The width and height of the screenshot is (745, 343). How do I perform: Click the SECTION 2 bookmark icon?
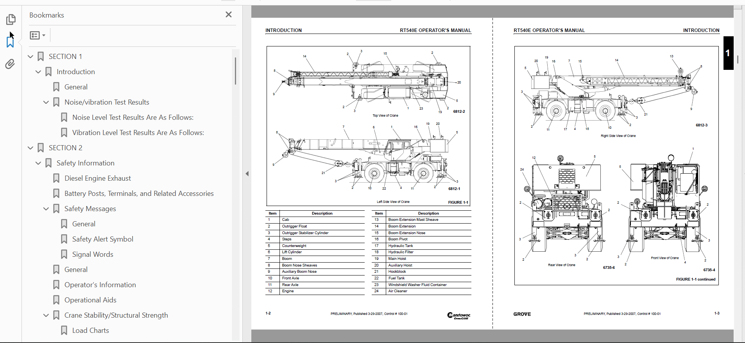click(x=41, y=148)
